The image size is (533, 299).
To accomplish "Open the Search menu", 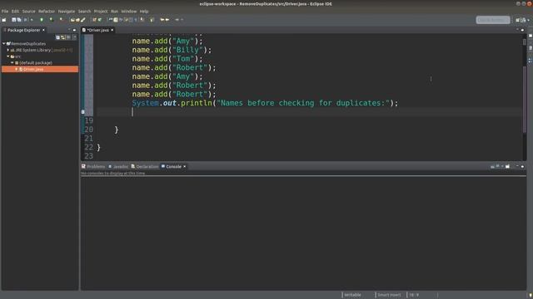I will (x=84, y=11).
